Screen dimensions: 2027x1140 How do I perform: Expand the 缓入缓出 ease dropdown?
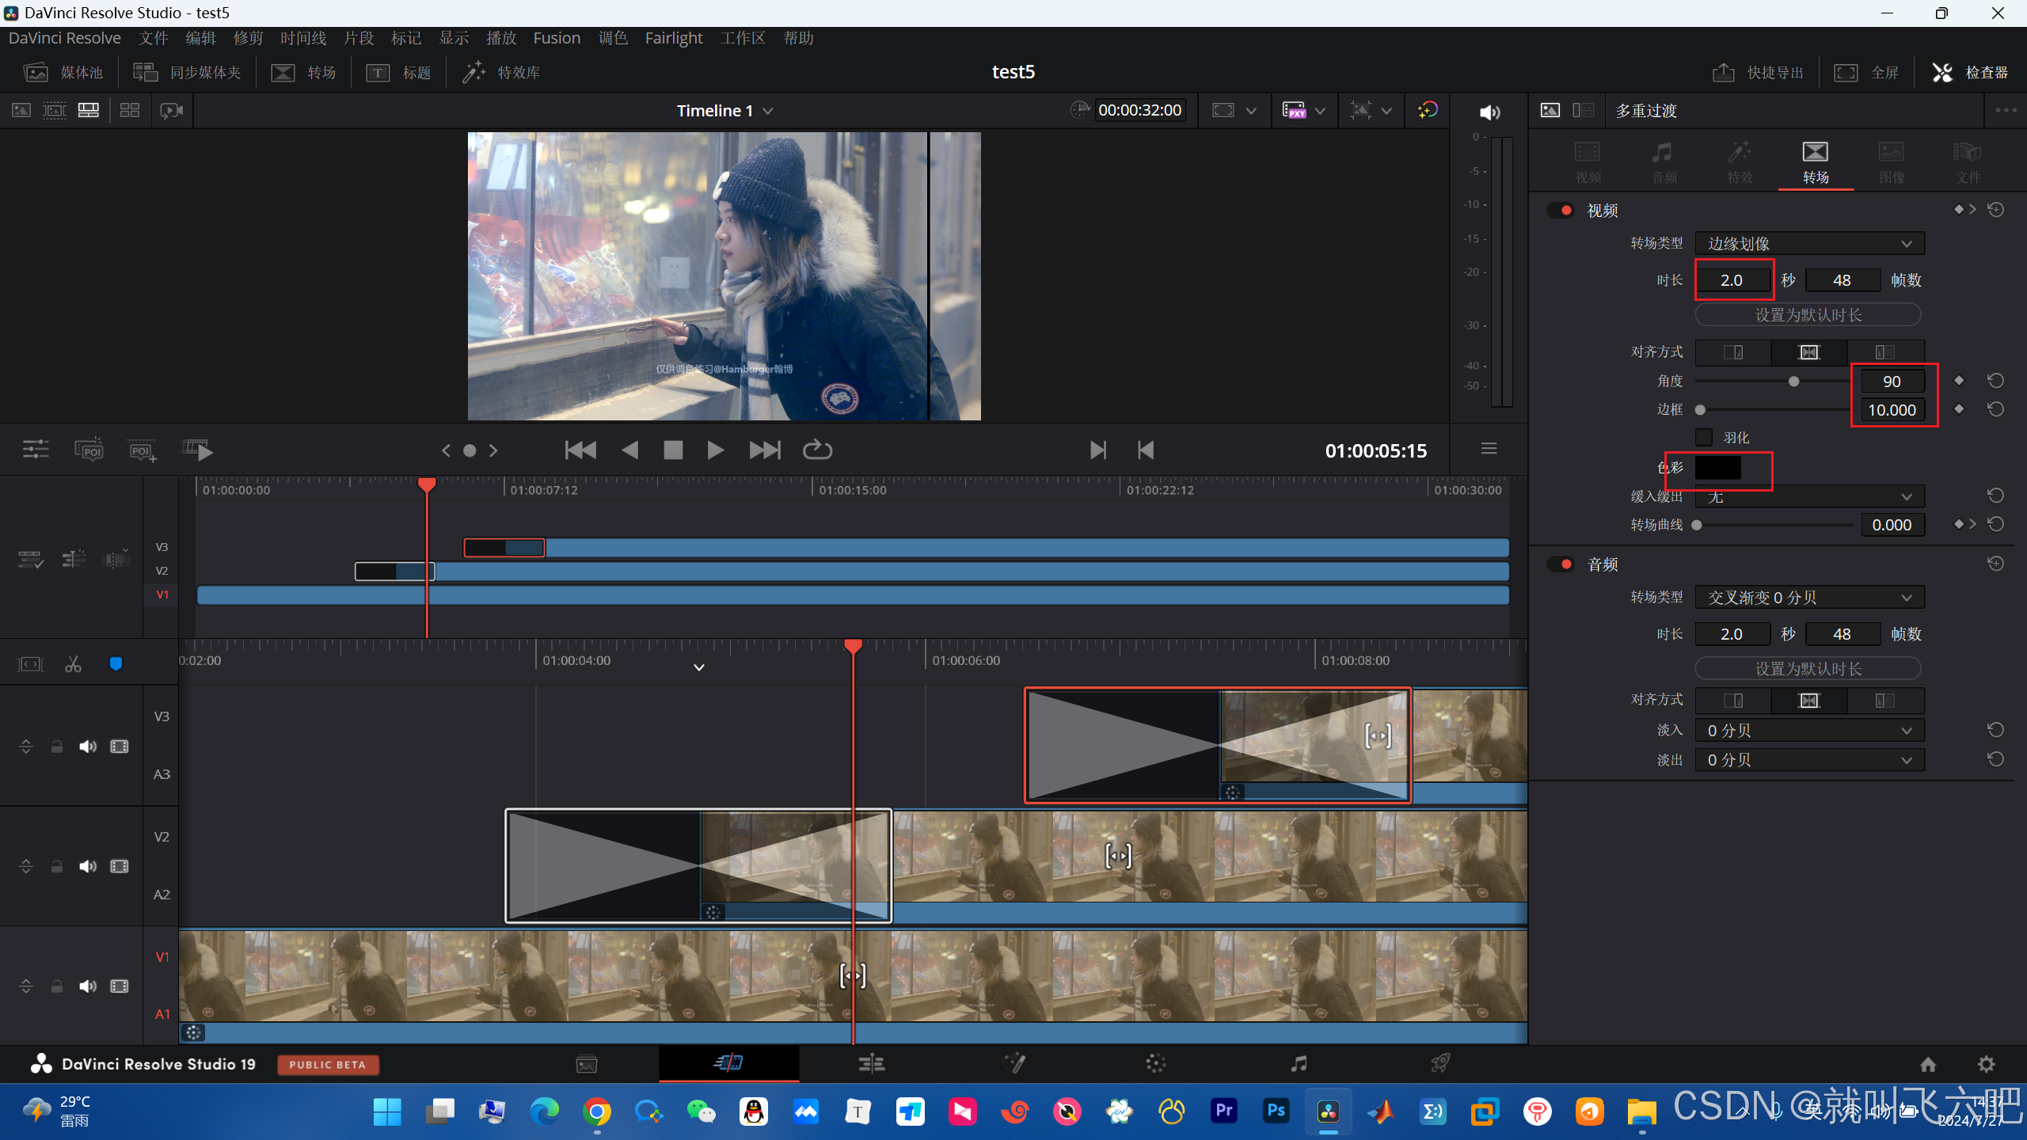pos(1809,497)
